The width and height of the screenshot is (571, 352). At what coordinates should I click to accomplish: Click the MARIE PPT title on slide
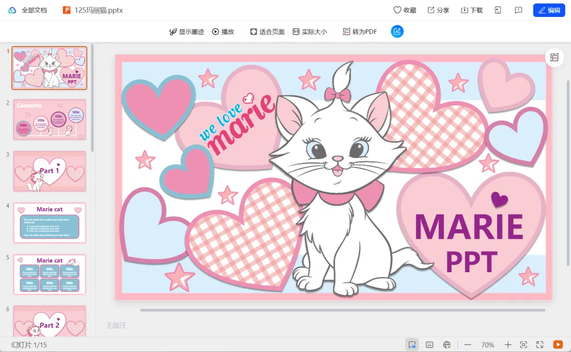point(470,243)
